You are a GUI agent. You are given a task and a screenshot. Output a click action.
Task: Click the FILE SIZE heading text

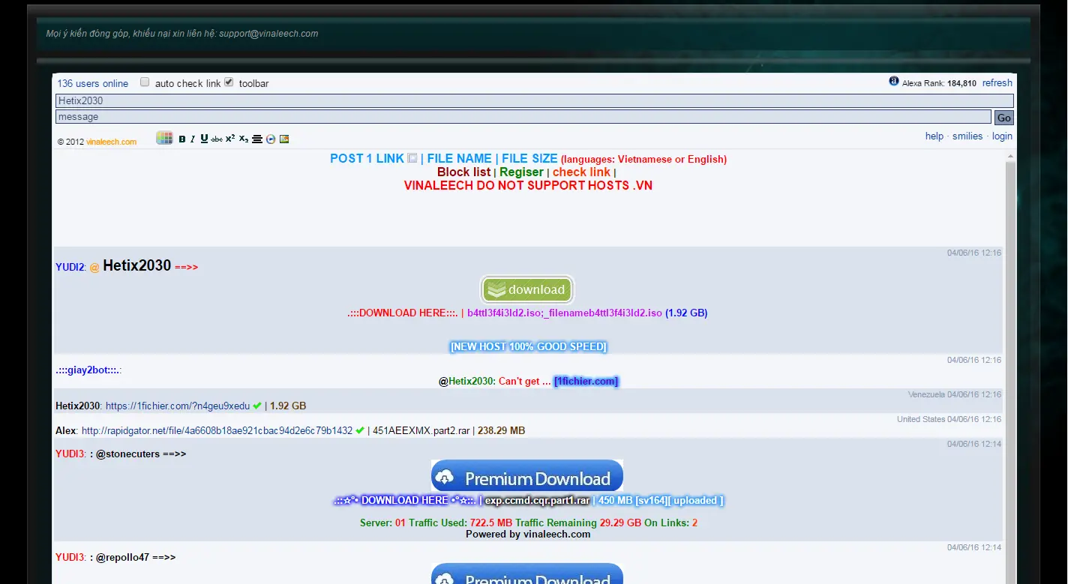(529, 158)
